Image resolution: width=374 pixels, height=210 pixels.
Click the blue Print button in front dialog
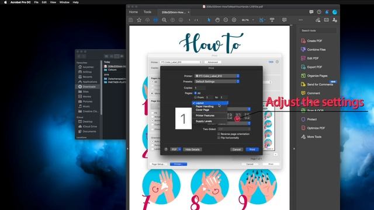[x=252, y=149]
